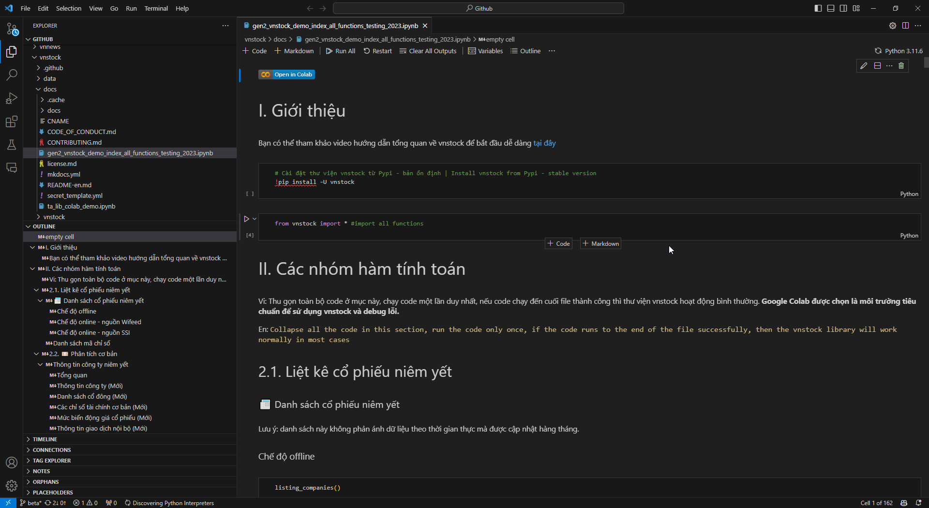Open the Search view in the Activity Bar

12,75
